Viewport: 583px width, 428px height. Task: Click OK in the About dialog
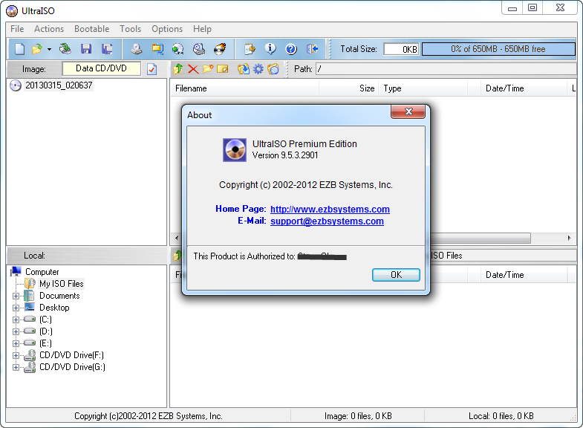pos(396,275)
